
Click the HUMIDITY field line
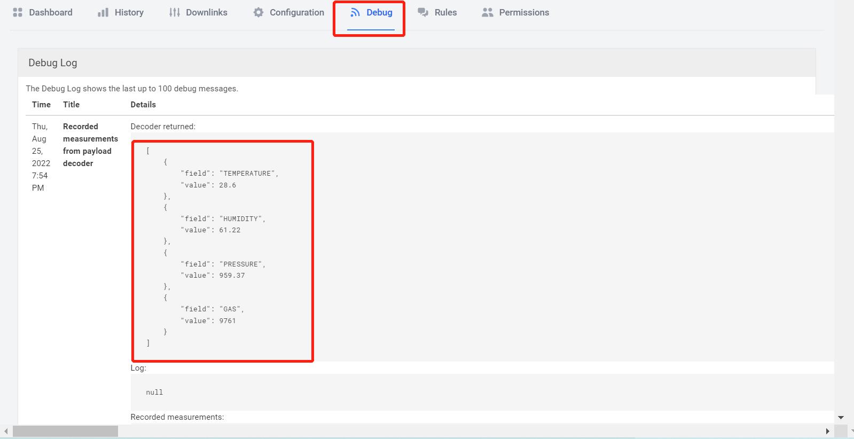coord(223,219)
